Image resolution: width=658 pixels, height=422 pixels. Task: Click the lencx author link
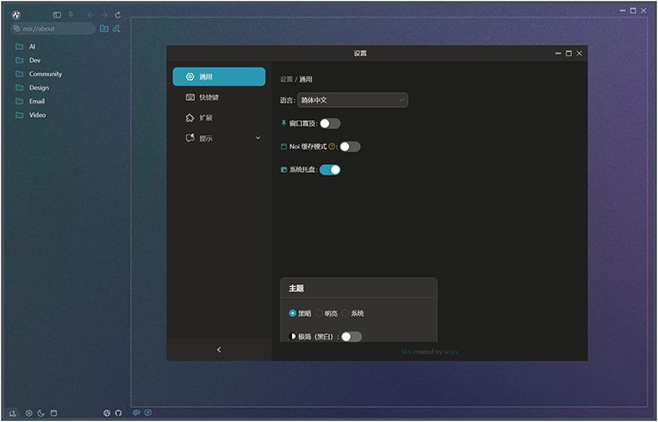click(450, 352)
